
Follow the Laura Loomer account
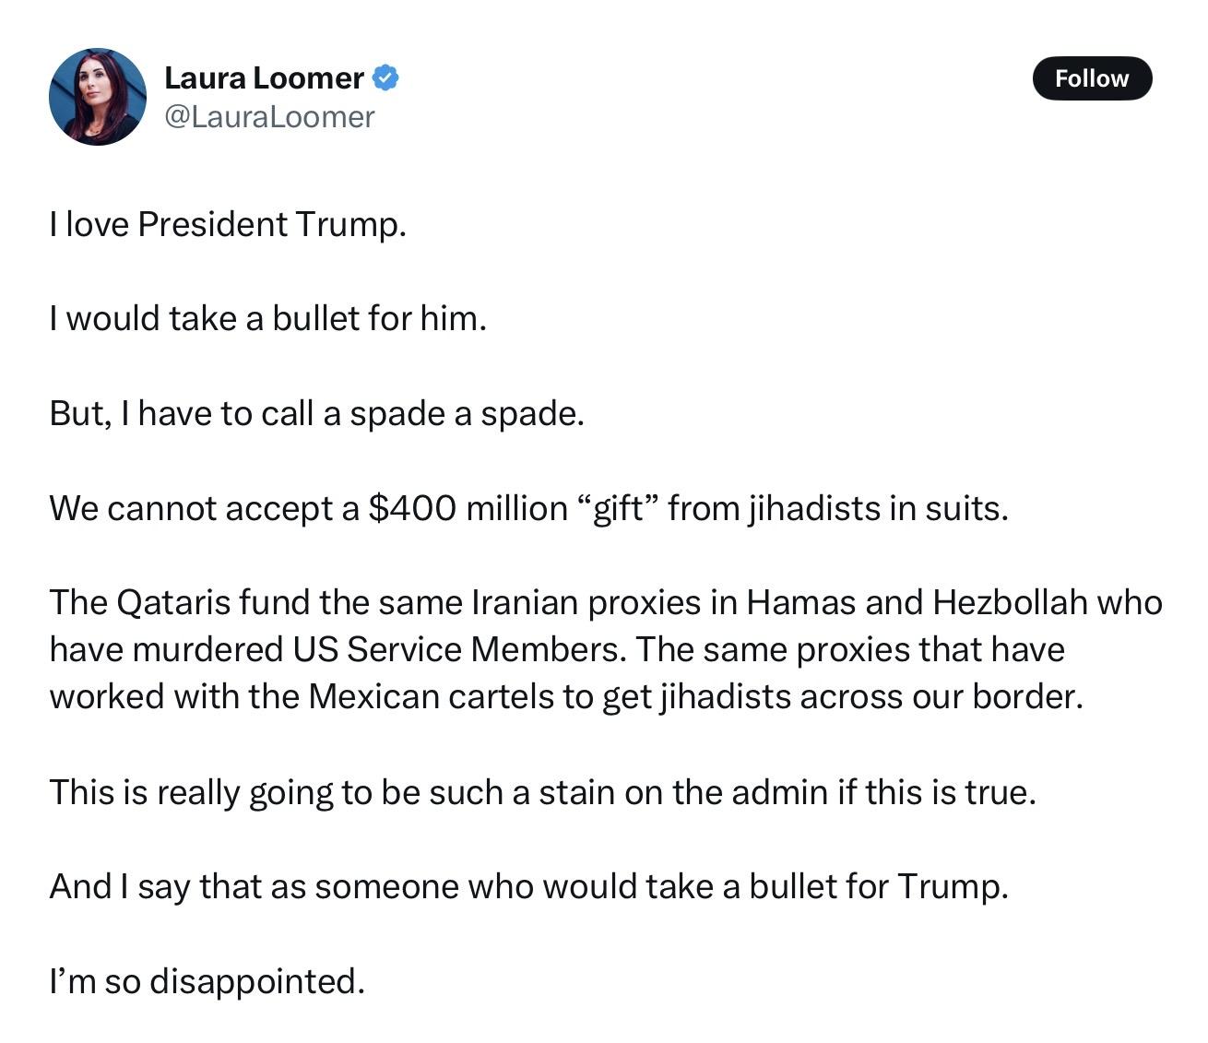[1092, 78]
